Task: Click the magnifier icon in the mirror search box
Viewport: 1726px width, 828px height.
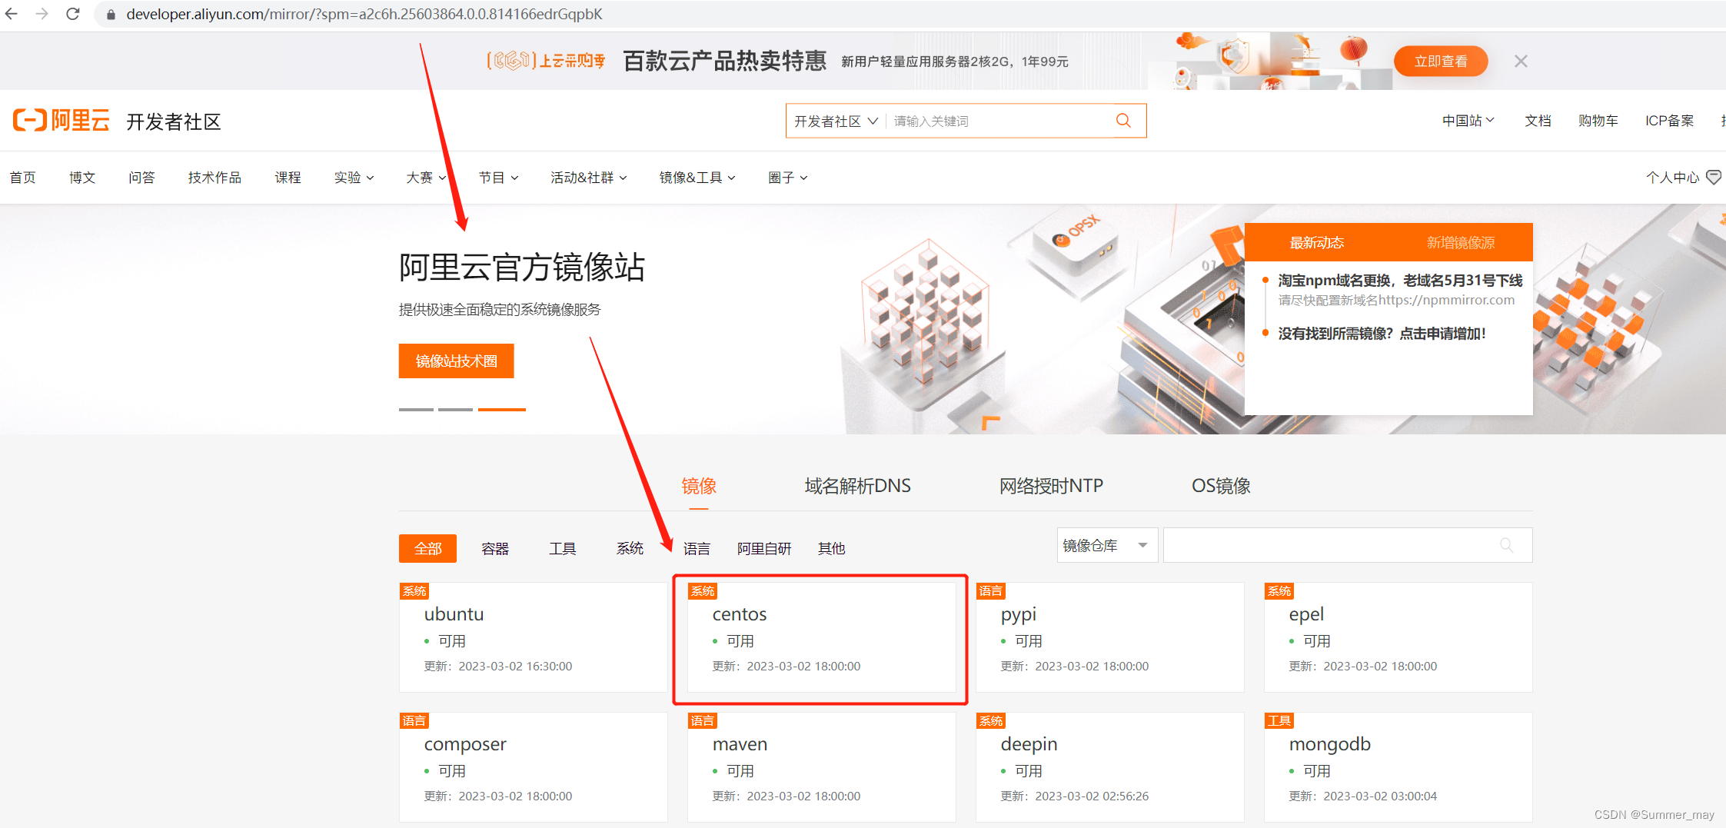Action: [1506, 545]
